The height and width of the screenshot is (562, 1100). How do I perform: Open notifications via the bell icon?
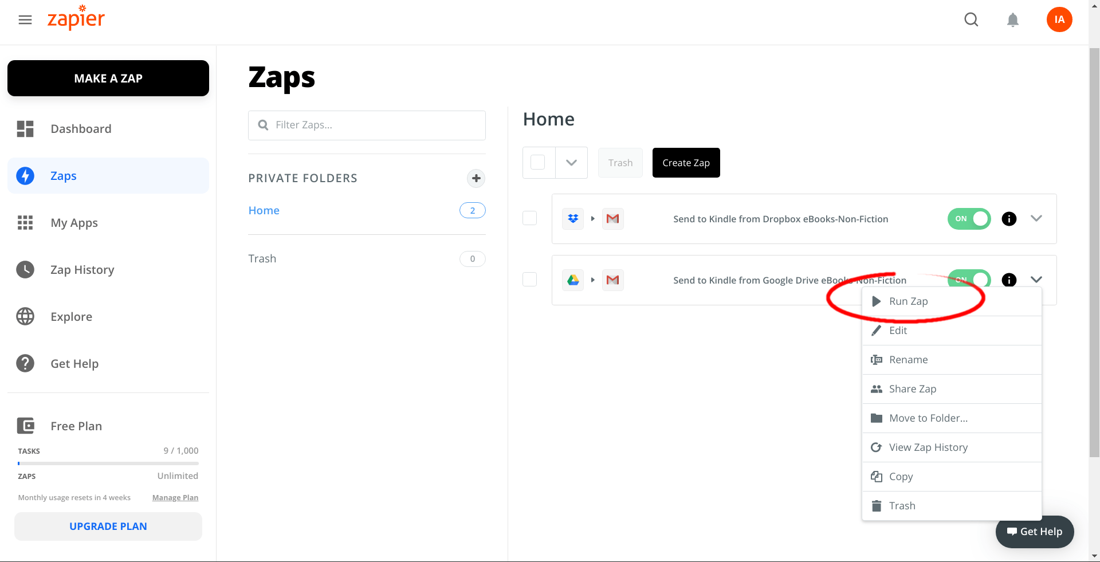[x=1013, y=19]
